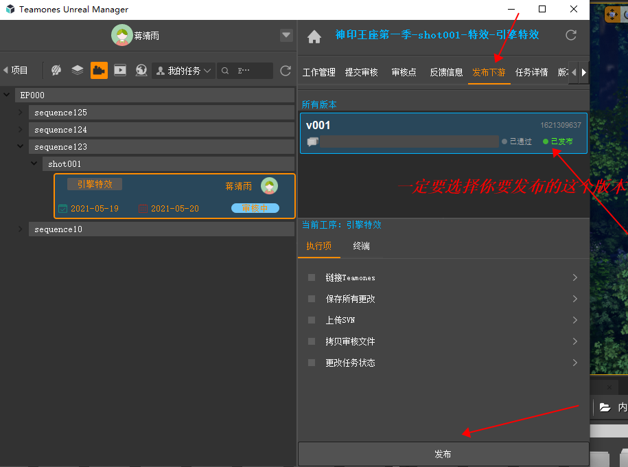This screenshot has width=628, height=467.
Task: Tick the 链接Teamones checkbox
Action: [312, 277]
